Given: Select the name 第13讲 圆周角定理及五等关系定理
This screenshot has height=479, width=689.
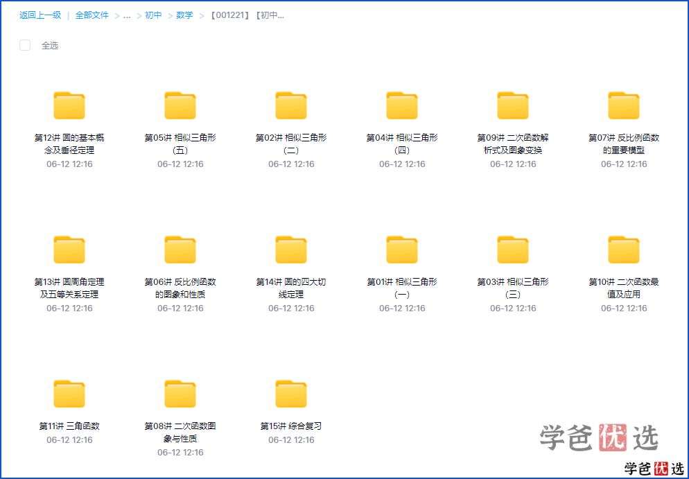Looking at the screenshot, I should (69, 288).
